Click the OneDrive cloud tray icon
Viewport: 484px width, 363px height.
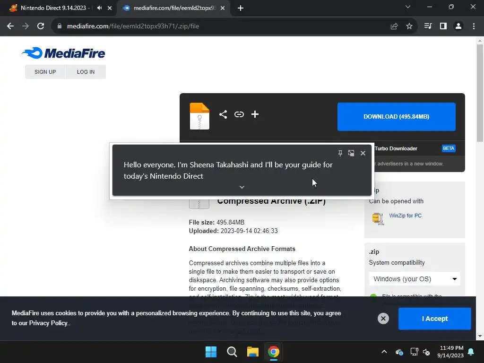(x=399, y=352)
